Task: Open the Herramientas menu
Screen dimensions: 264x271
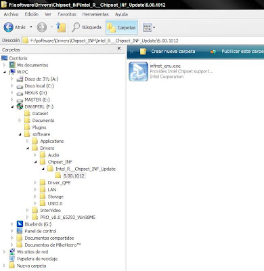Action: (95, 14)
